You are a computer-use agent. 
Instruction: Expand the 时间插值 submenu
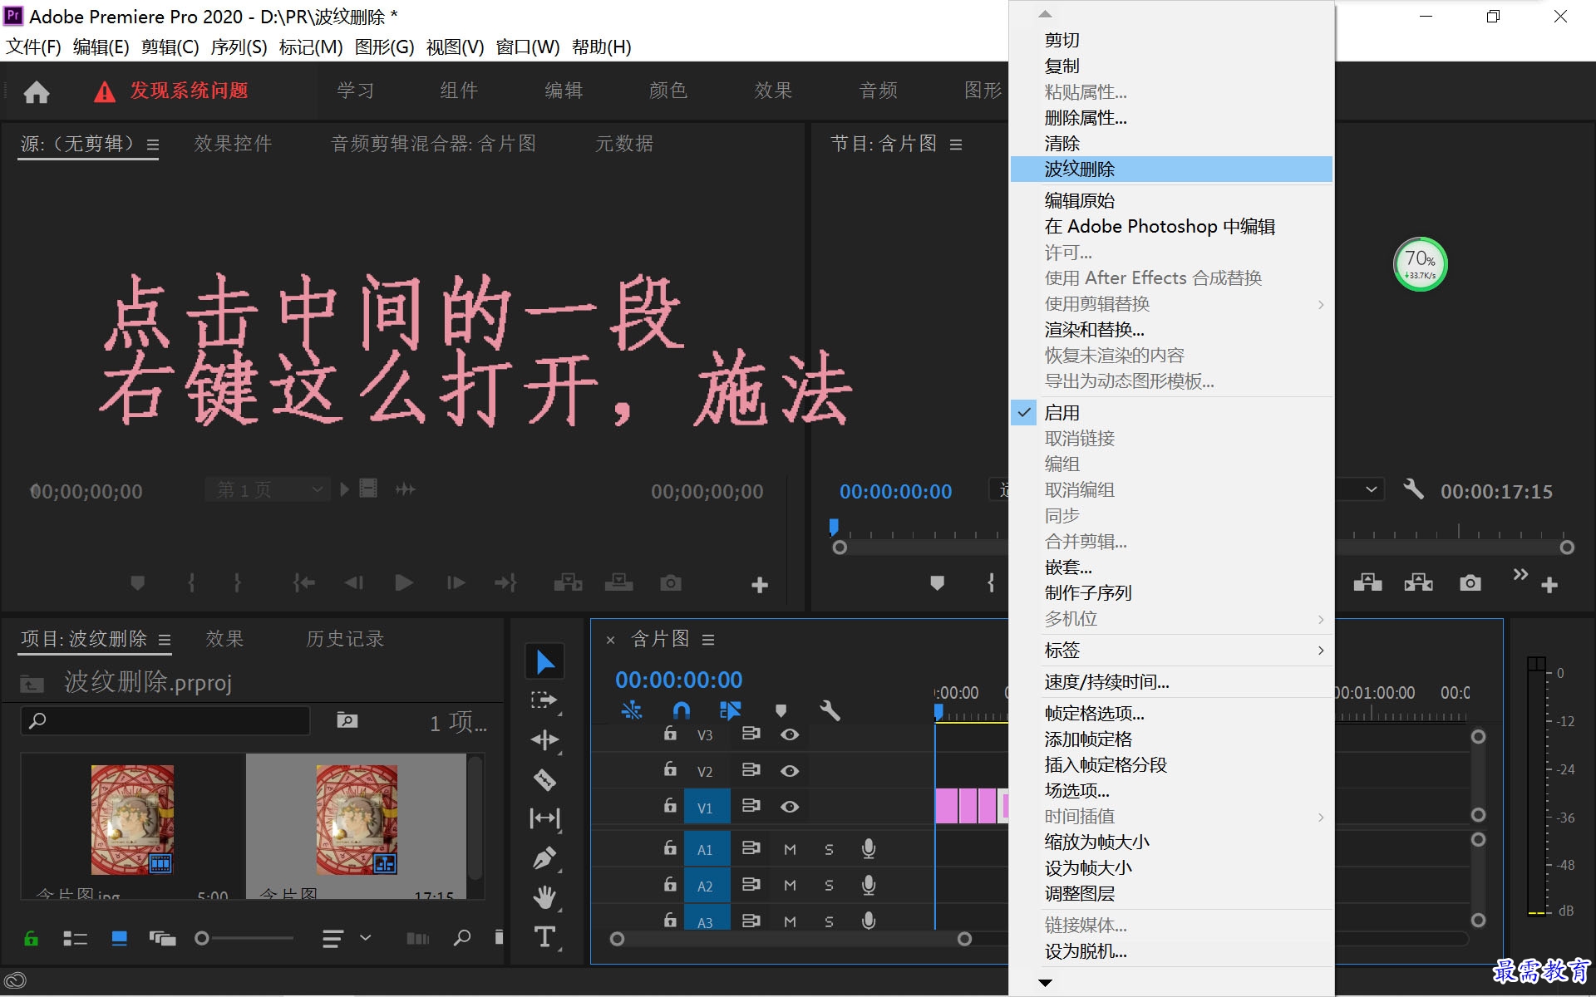click(x=1171, y=817)
